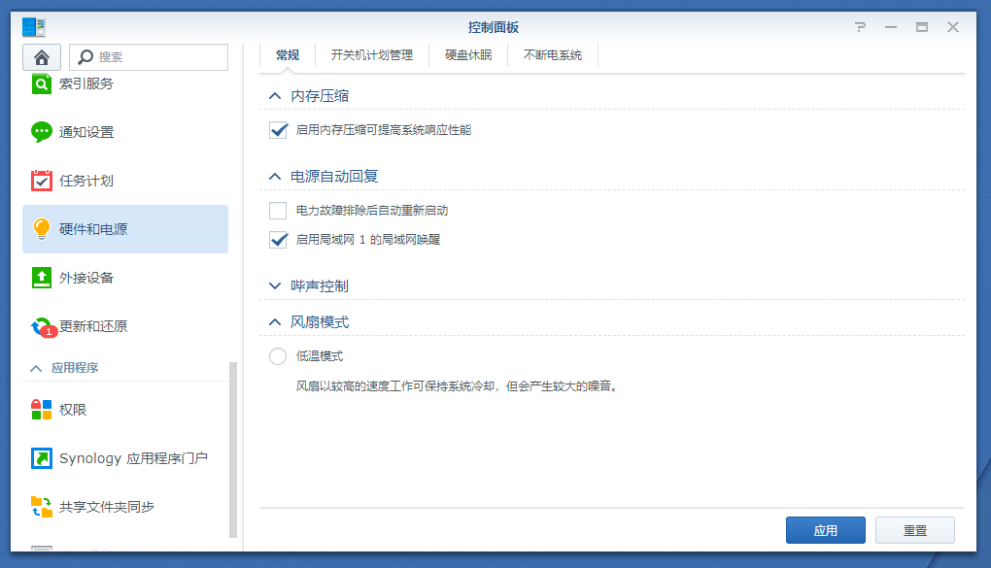Viewport: 991px width, 568px height.
Task: Collapse the 应用程序 sidebar group
Action: (36, 368)
